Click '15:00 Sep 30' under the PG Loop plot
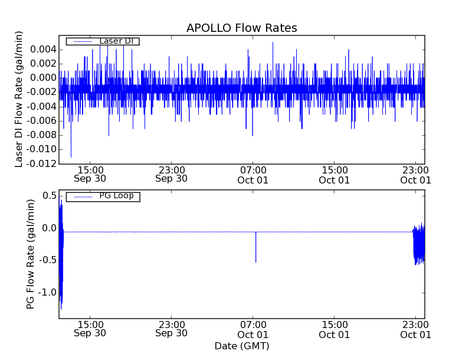 (90, 329)
